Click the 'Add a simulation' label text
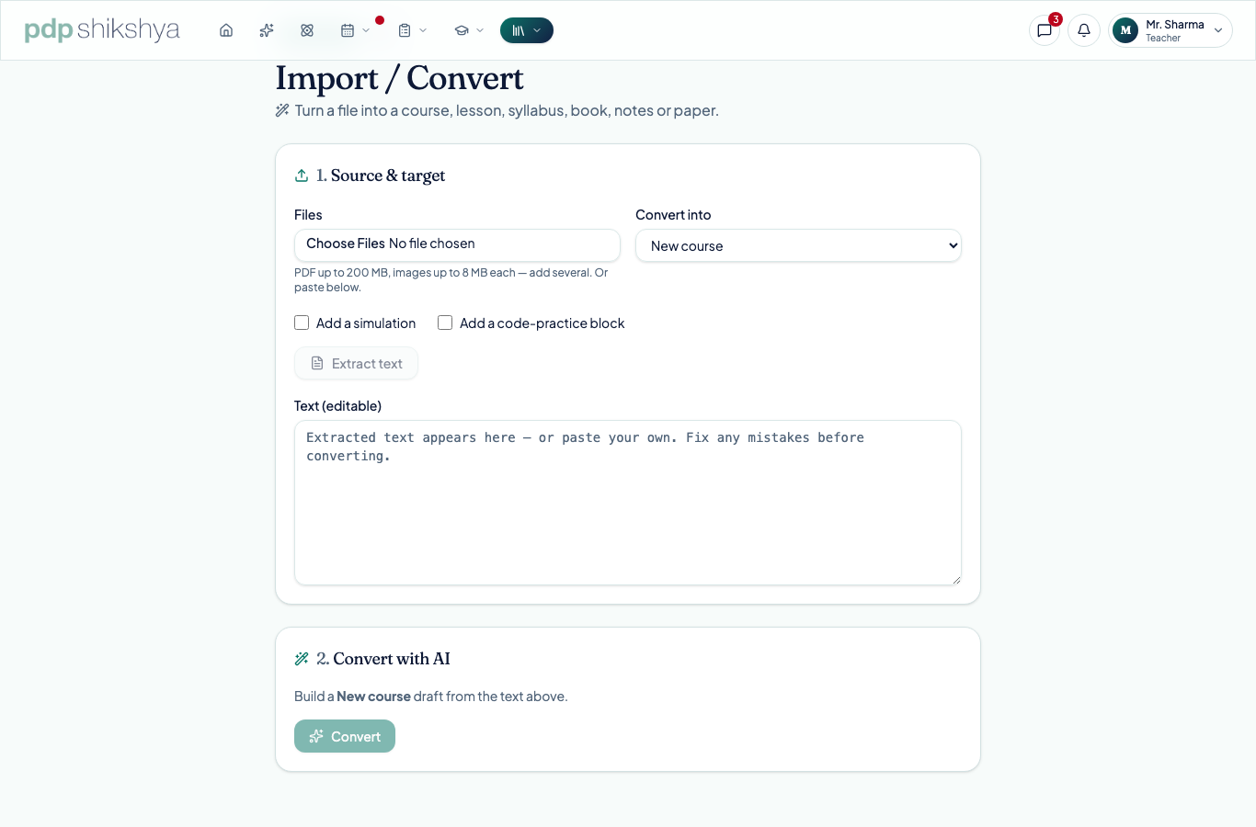Viewport: 1256px width, 827px height. point(366,323)
